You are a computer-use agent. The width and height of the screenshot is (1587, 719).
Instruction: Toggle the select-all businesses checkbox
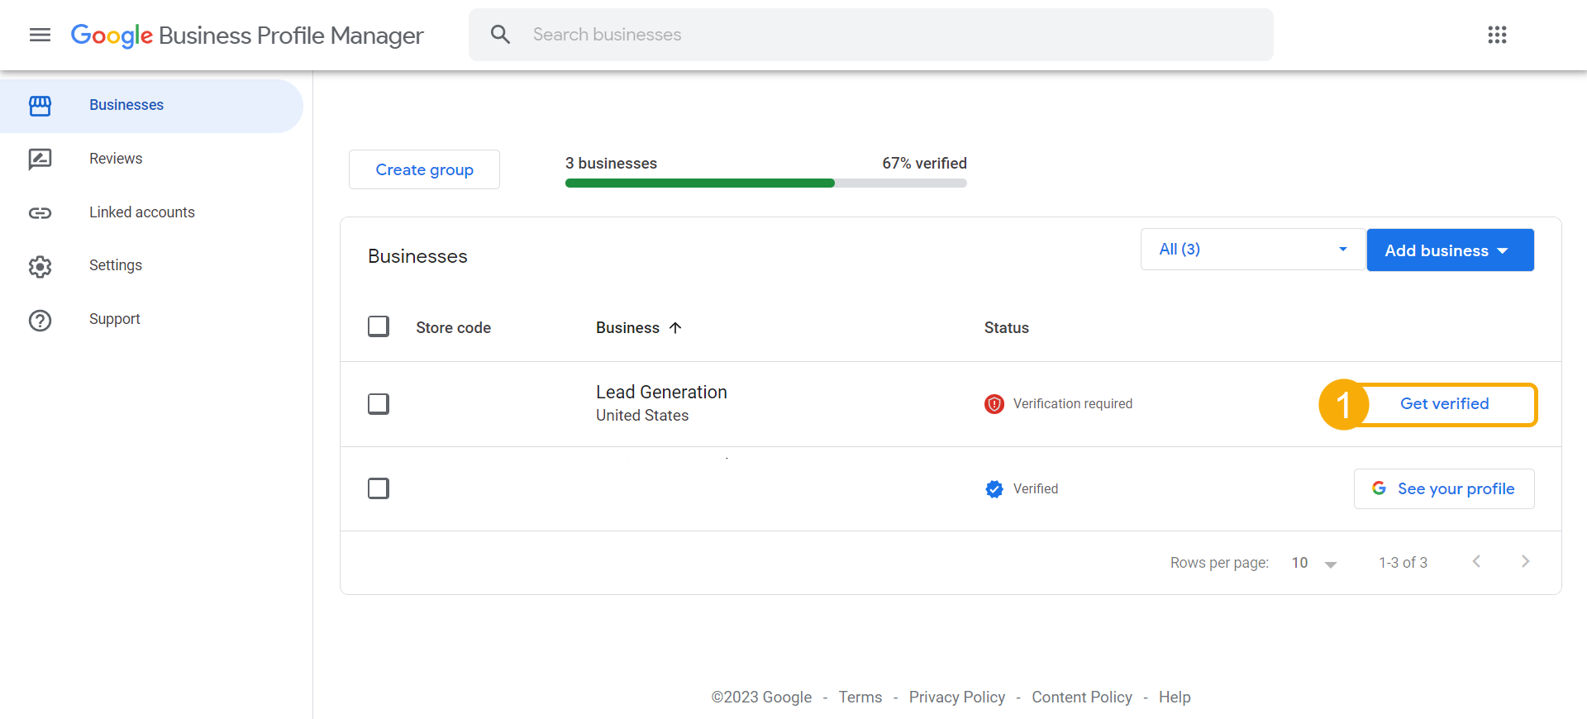379,326
